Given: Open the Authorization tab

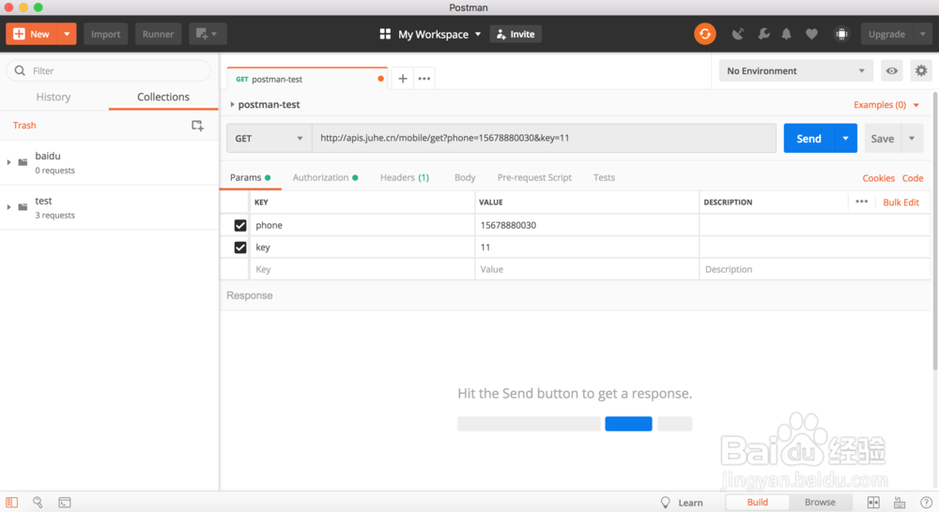Looking at the screenshot, I should [325, 177].
